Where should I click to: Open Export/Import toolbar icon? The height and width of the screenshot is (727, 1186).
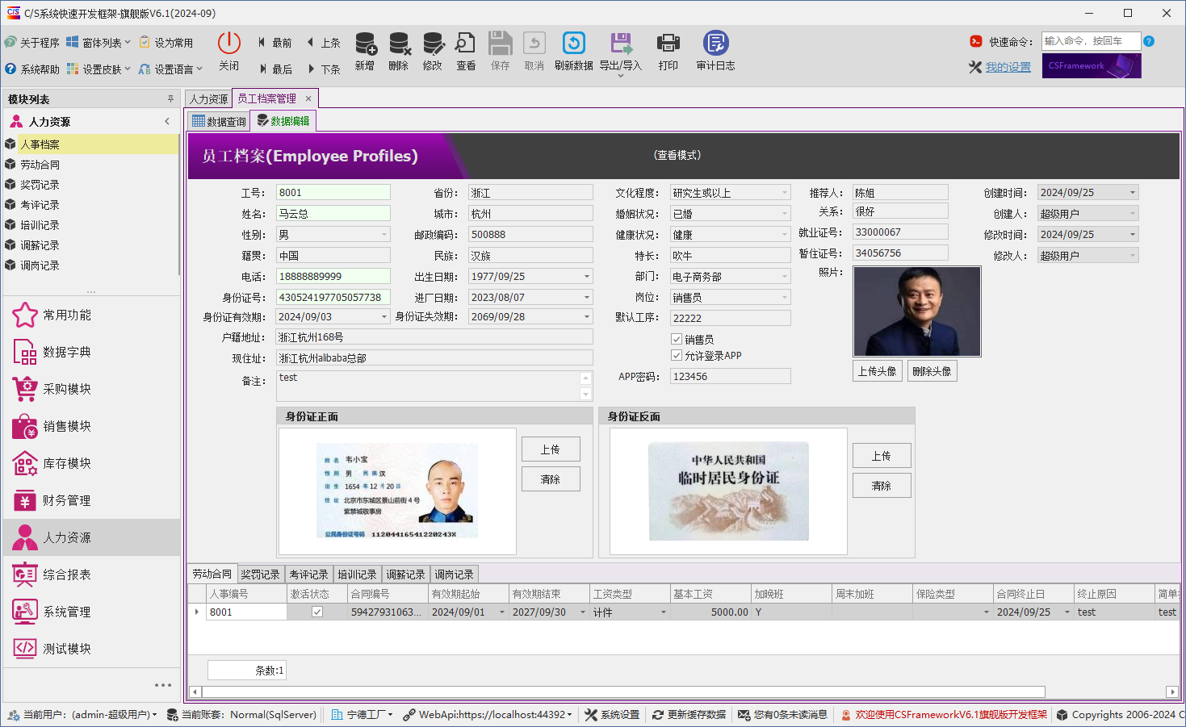pyautogui.click(x=621, y=43)
